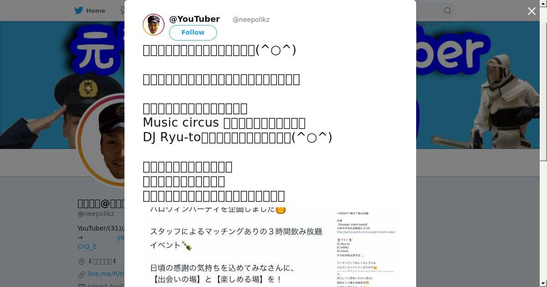Click the search magnifier icon
This screenshot has height=287, width=547.
[448, 10]
